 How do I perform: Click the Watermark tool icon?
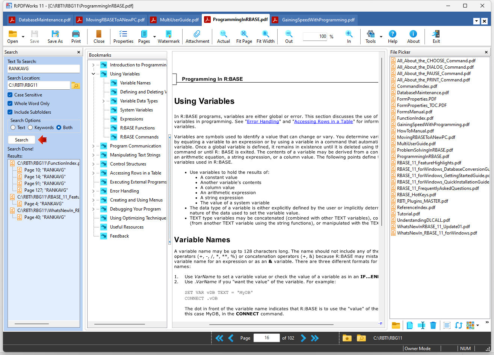[168, 34]
